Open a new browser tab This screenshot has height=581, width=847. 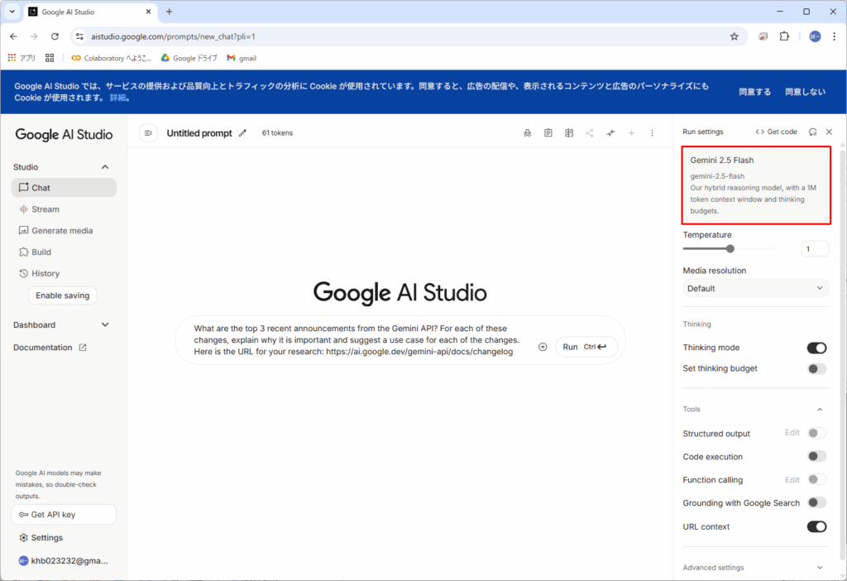[169, 12]
